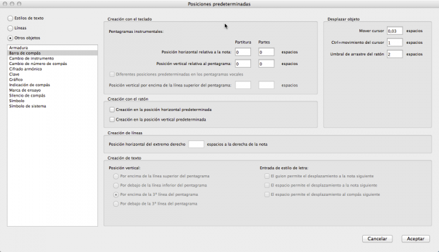Select the Líneas radio button
439x252 pixels.
click(10, 28)
